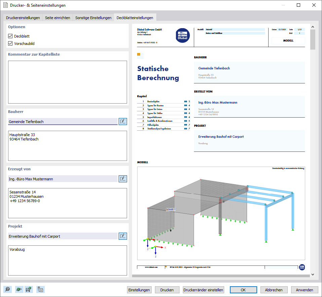The width and height of the screenshot is (322, 297).
Task: Open the Sonstige Einstellungen tab
Action: click(x=93, y=18)
